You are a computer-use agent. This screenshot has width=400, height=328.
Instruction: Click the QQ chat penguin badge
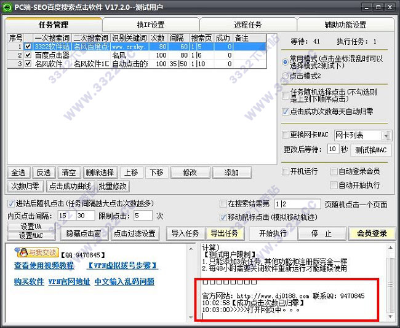36,252
